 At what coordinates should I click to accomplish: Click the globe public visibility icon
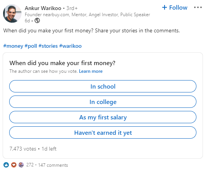37,20
